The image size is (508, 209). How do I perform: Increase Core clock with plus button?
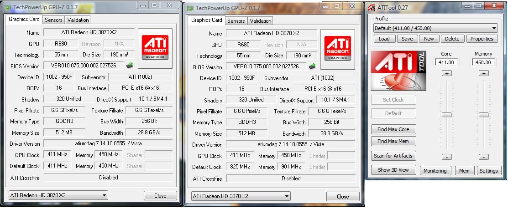[446, 73]
